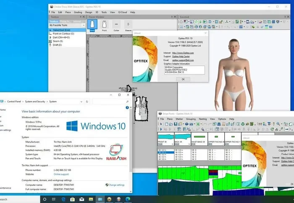The height and width of the screenshot is (203, 294).
Task: Click the Save floppy icon in Mark toolbar
Action: pyautogui.click(x=176, y=124)
